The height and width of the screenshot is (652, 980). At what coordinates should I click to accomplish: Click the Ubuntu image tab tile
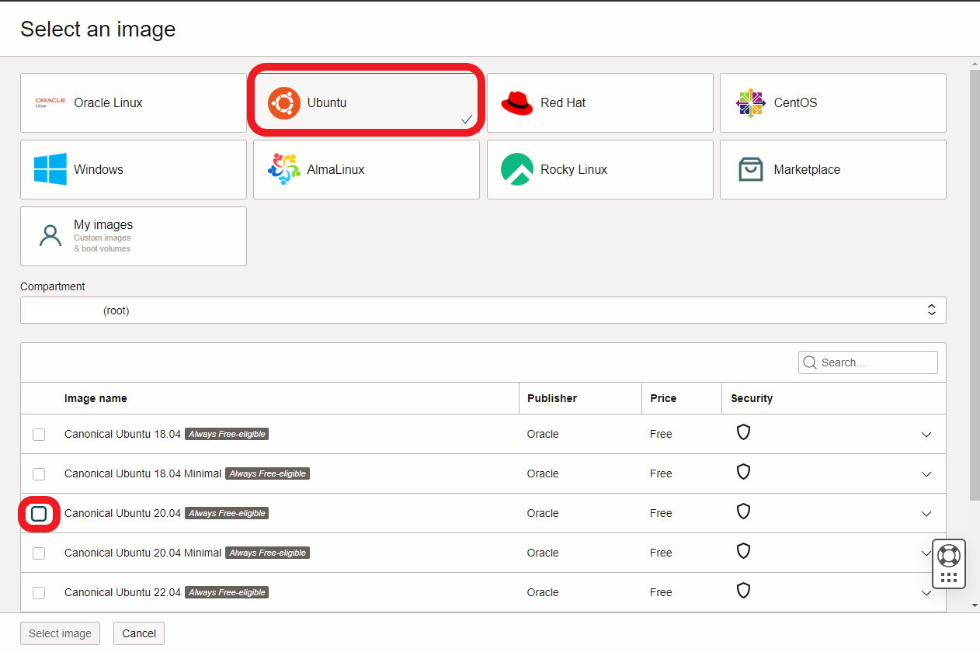[x=366, y=103]
